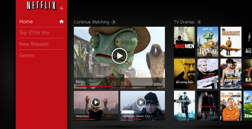The height and width of the screenshot is (129, 252).
Task: Open the Dark Tide poster
Action: 231,74
